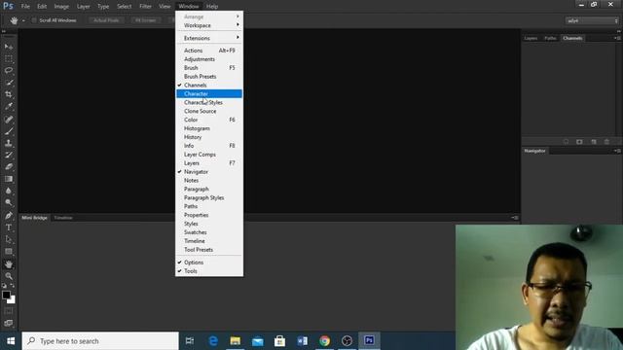
Task: Expand the toolbox double-arrow at top
Action: click(x=4, y=31)
